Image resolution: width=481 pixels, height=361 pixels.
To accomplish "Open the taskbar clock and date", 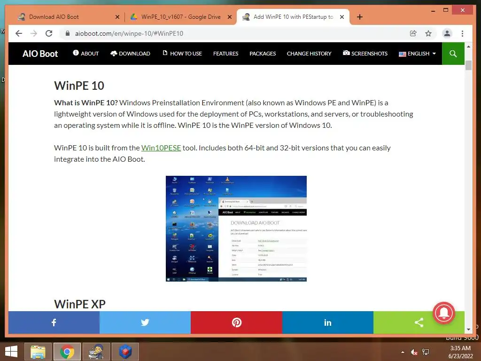I will tap(460, 352).
